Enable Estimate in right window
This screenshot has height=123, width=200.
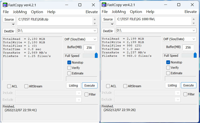(x=168, y=73)
